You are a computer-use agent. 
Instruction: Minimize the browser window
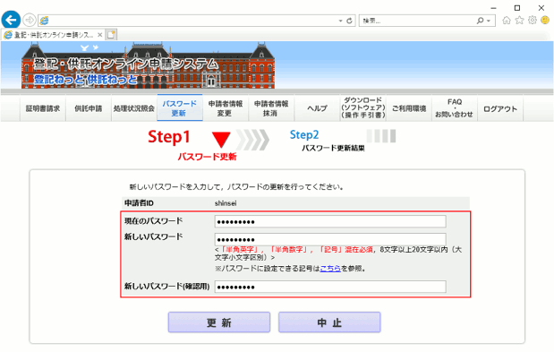[493, 8]
